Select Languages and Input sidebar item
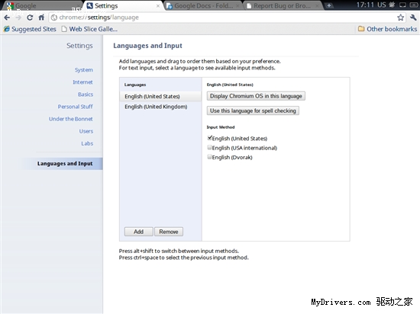Screen dimensions: 420x314 click(61, 164)
